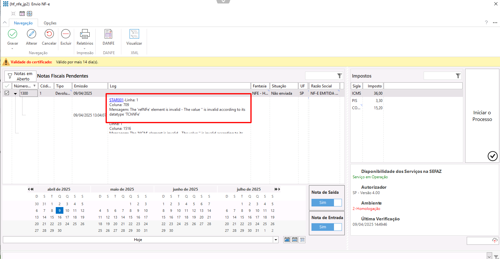Image resolution: width=500 pixels, height=259 pixels.
Task: Click the collapse-arrows icon in the quick toolbar
Action: pyautogui.click(x=13, y=14)
